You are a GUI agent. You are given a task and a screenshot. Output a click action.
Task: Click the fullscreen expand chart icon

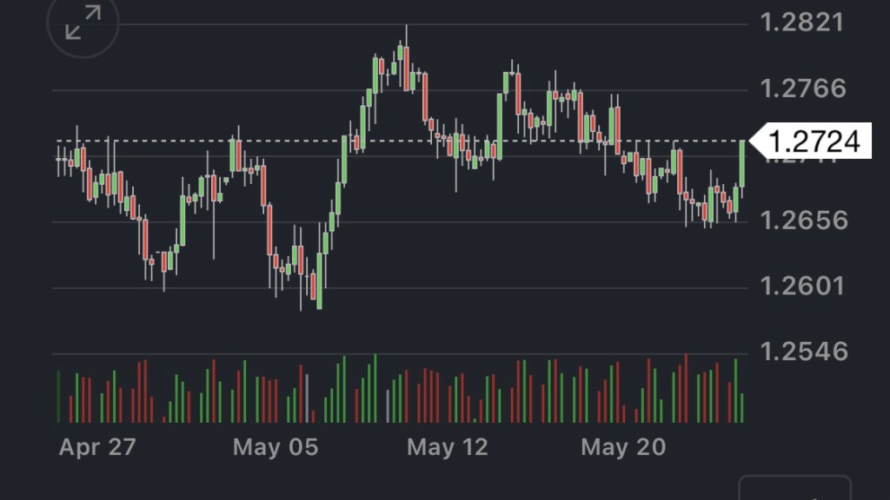coord(83,23)
